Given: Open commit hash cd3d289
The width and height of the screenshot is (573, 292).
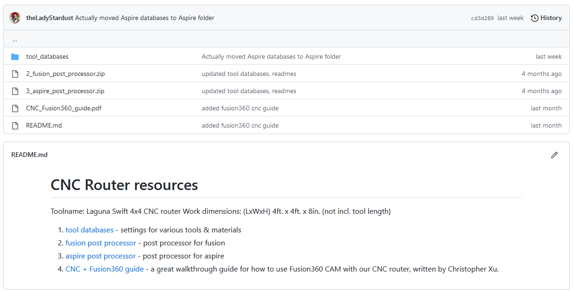Looking at the screenshot, I should (482, 18).
